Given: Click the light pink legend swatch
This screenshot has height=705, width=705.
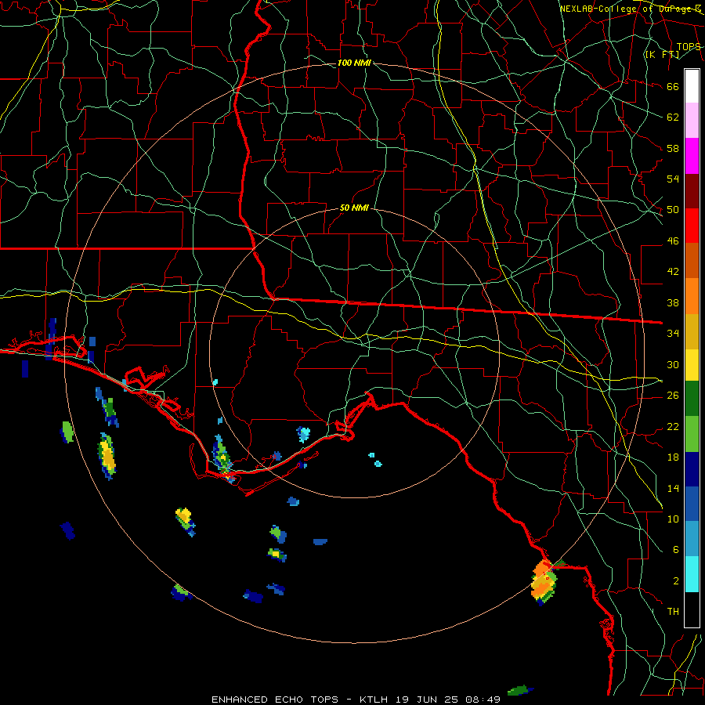Looking at the screenshot, I should pos(692,120).
